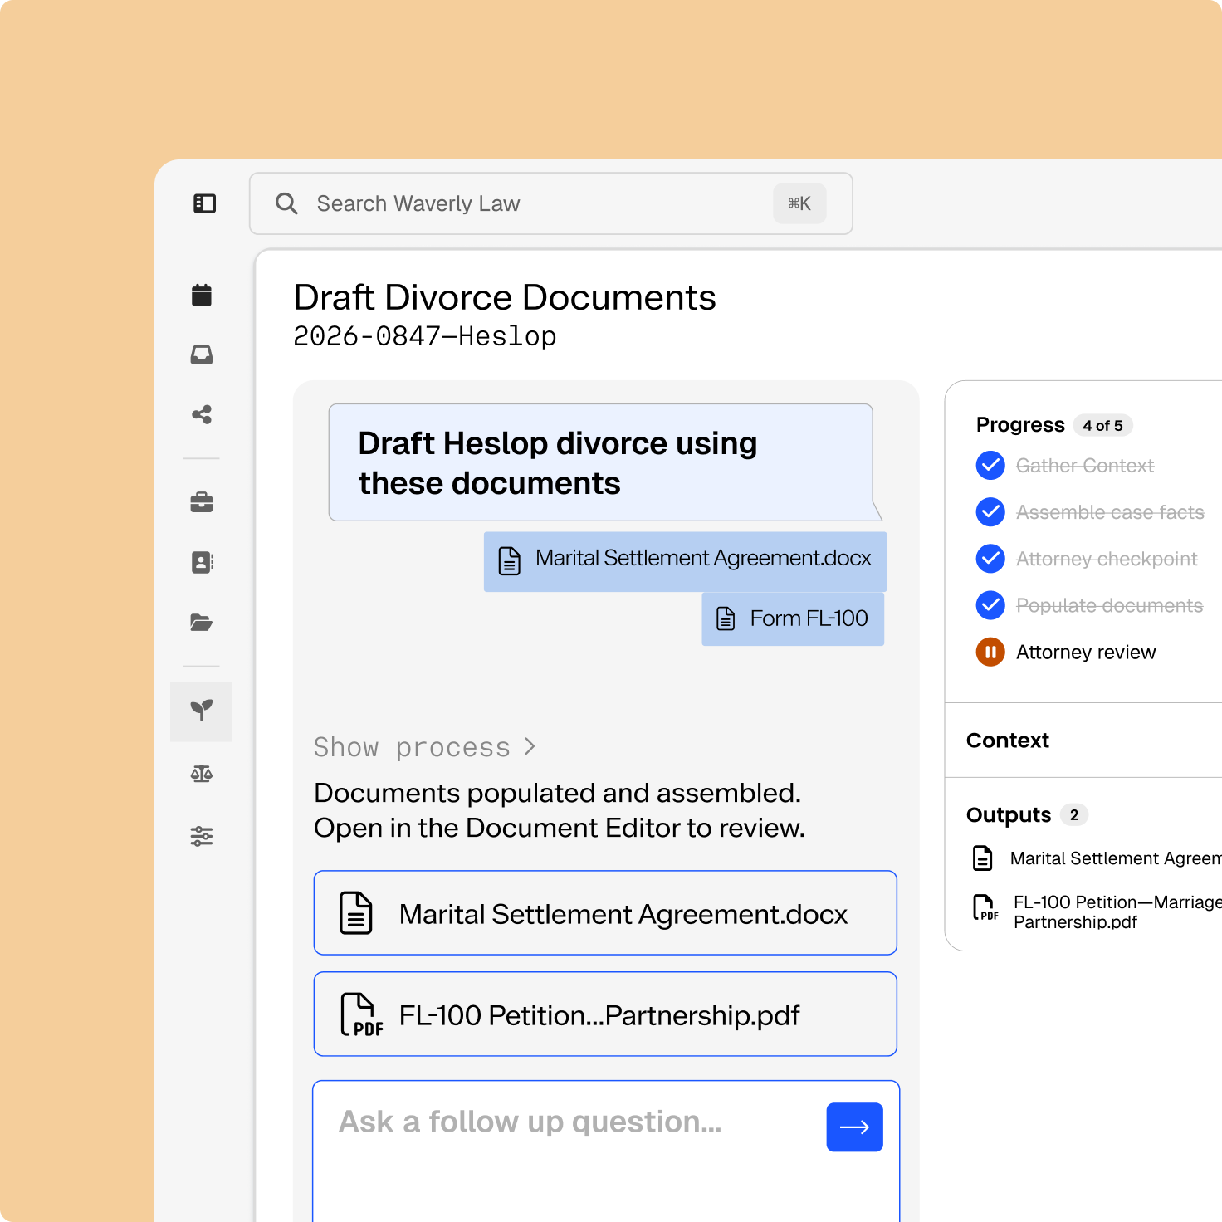Click the paused Attorney review status icon
1222x1222 pixels.
990,652
